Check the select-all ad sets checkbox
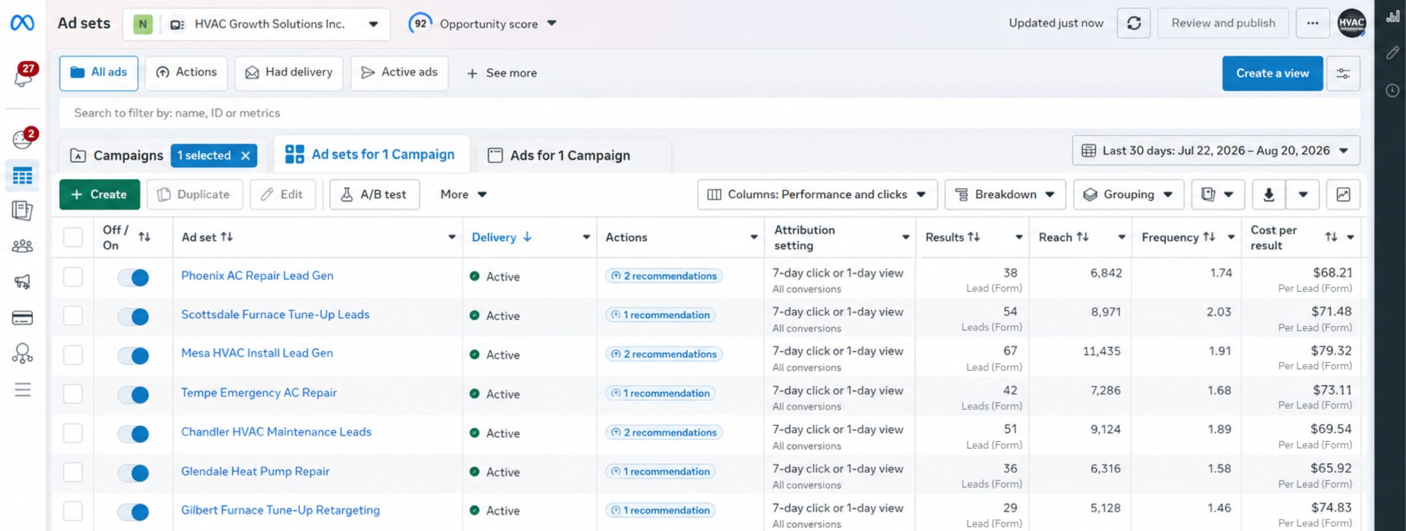The image size is (1406, 531). pos(72,238)
